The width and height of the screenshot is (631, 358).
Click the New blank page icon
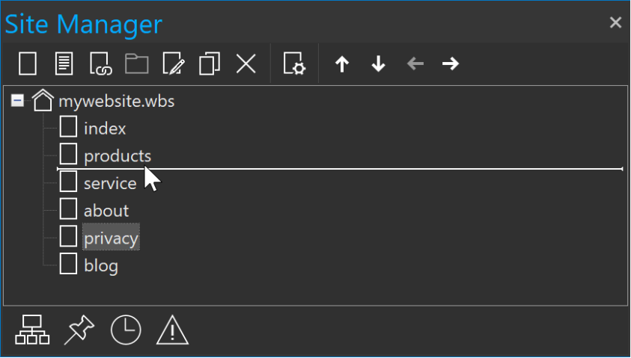point(28,64)
